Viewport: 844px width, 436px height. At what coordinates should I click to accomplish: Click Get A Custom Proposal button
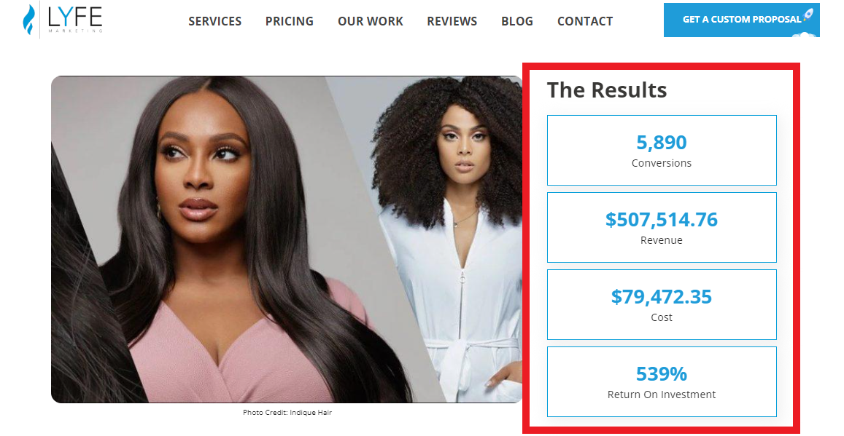(741, 20)
